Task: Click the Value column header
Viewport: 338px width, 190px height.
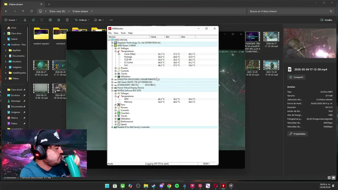Action: 157,37
